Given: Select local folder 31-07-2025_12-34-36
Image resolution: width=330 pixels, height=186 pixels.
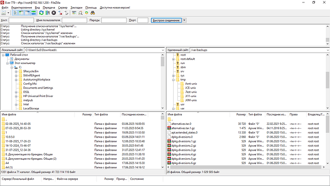Looking at the screenshot, I should coord(18,150).
